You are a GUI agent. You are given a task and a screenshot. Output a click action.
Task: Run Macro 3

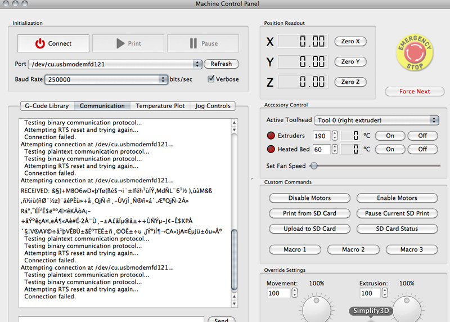pyautogui.click(x=412, y=249)
